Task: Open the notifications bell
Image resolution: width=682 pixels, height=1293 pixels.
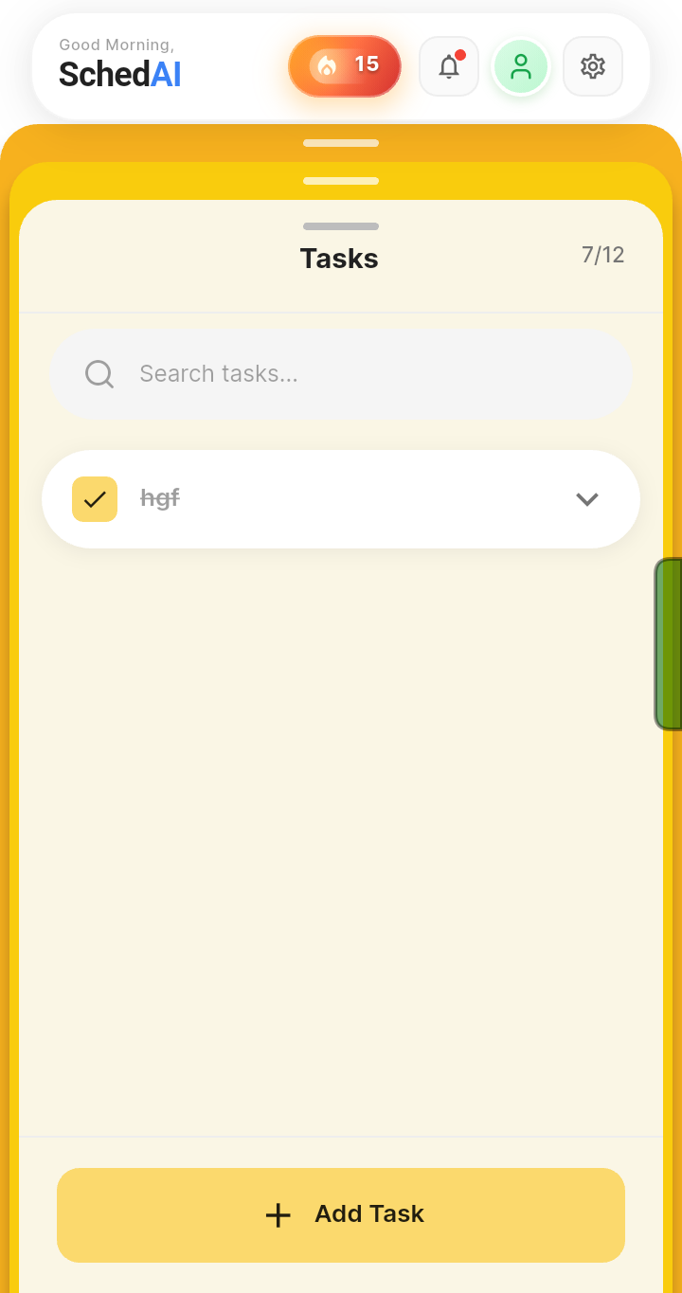Action: click(449, 66)
